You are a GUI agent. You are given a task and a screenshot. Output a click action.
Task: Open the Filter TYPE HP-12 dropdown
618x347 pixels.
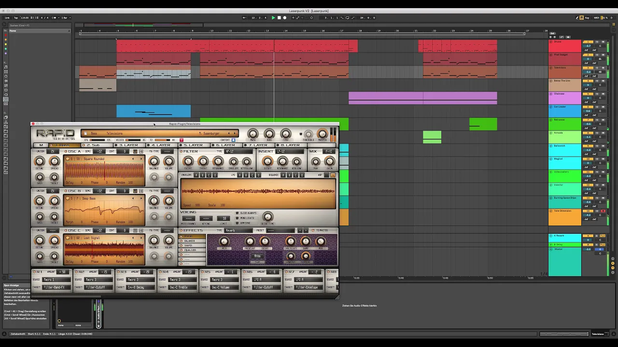click(x=239, y=151)
